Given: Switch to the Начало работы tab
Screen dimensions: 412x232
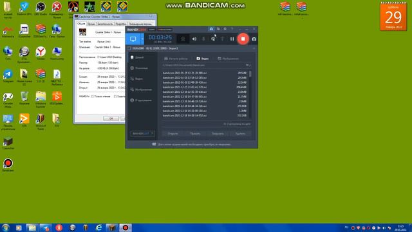Looking at the screenshot, I should pos(176,59).
